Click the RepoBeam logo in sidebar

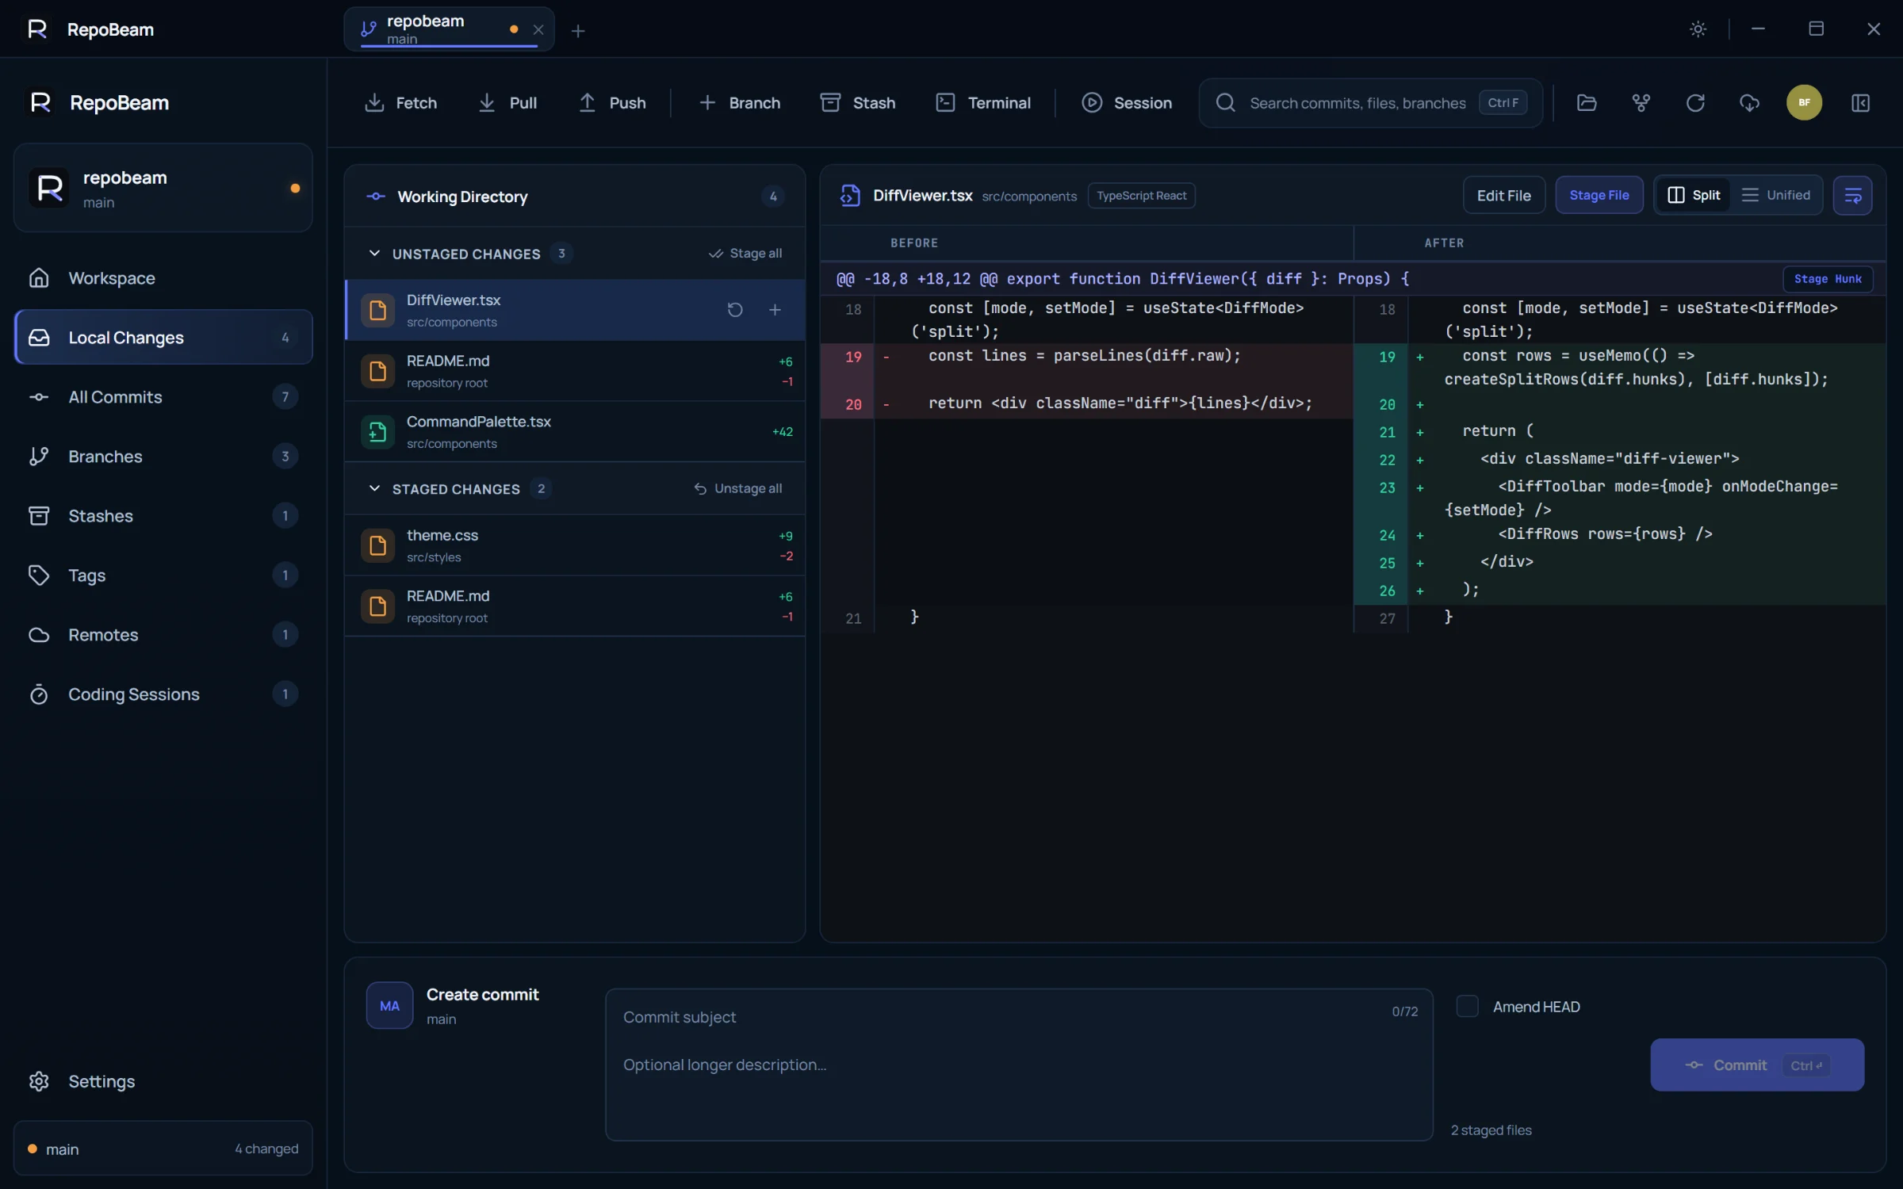[40, 103]
